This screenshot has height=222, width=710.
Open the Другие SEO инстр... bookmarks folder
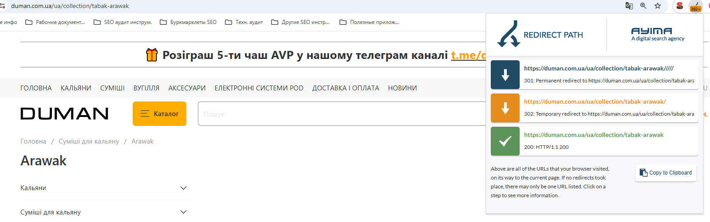pyautogui.click(x=300, y=22)
